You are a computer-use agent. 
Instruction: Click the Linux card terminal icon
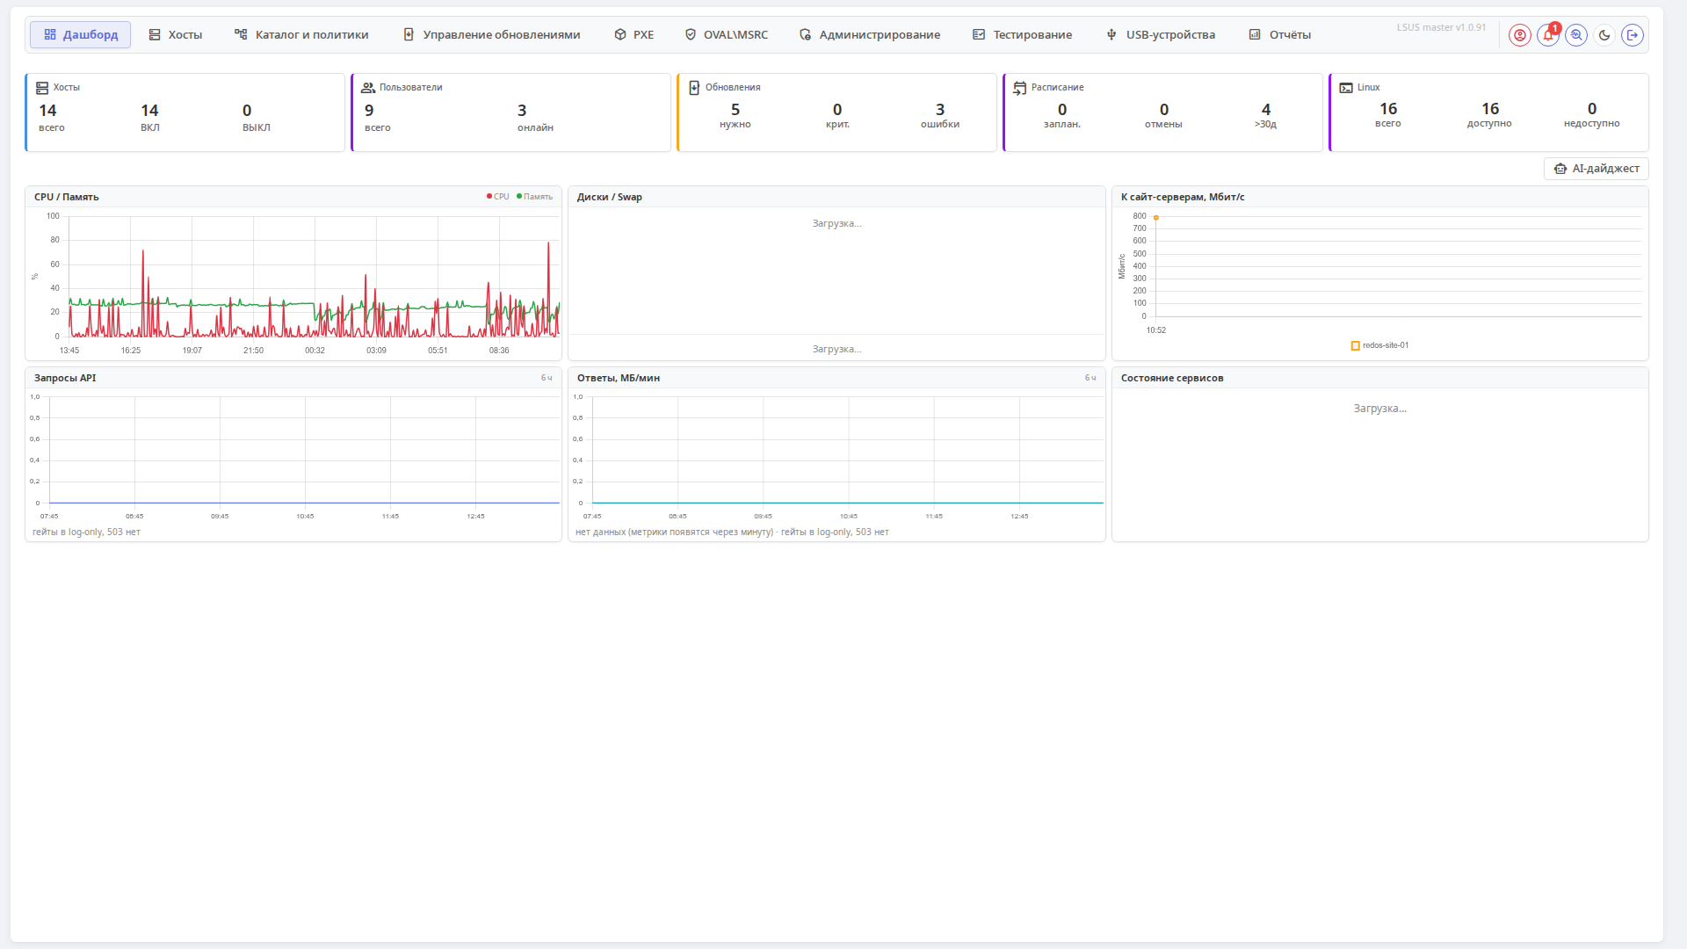point(1346,88)
